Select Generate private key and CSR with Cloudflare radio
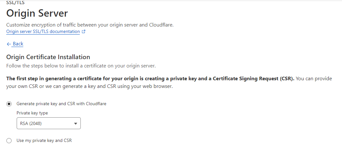342x148 pixels. tap(9, 104)
